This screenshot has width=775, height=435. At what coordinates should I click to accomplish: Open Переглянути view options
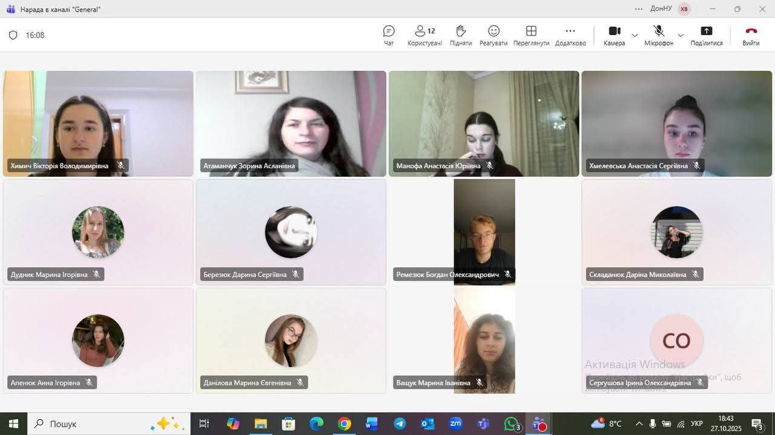[x=531, y=35]
